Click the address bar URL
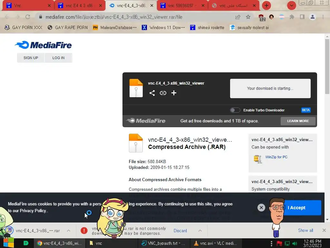Screen dimensions: 330x248 pyautogui.click(x=114, y=17)
